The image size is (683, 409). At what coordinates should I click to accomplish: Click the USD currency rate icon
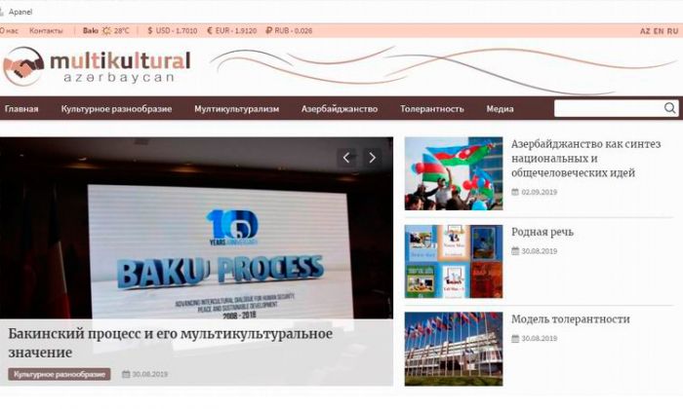click(x=150, y=30)
